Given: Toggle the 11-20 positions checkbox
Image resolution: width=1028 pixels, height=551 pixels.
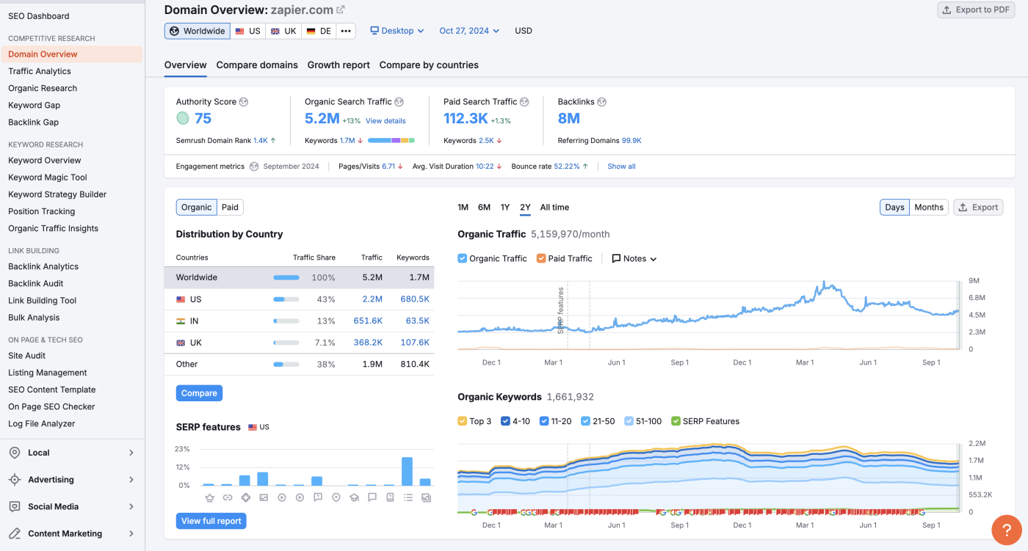Looking at the screenshot, I should pyautogui.click(x=544, y=421).
